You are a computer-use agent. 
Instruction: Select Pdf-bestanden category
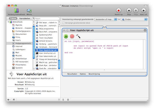[20, 62]
